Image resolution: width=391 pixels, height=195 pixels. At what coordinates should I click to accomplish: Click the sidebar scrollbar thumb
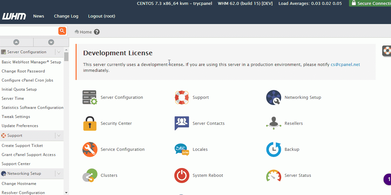(x=66, y=57)
